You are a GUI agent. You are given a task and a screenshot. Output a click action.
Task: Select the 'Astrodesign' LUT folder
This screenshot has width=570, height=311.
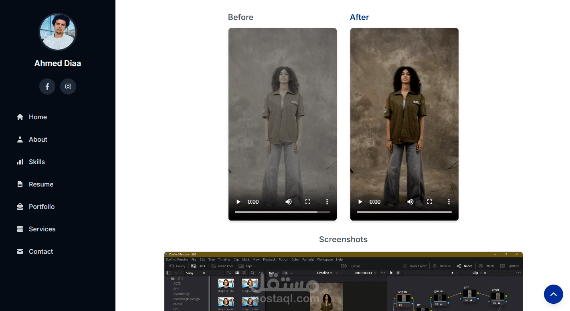coord(182,294)
